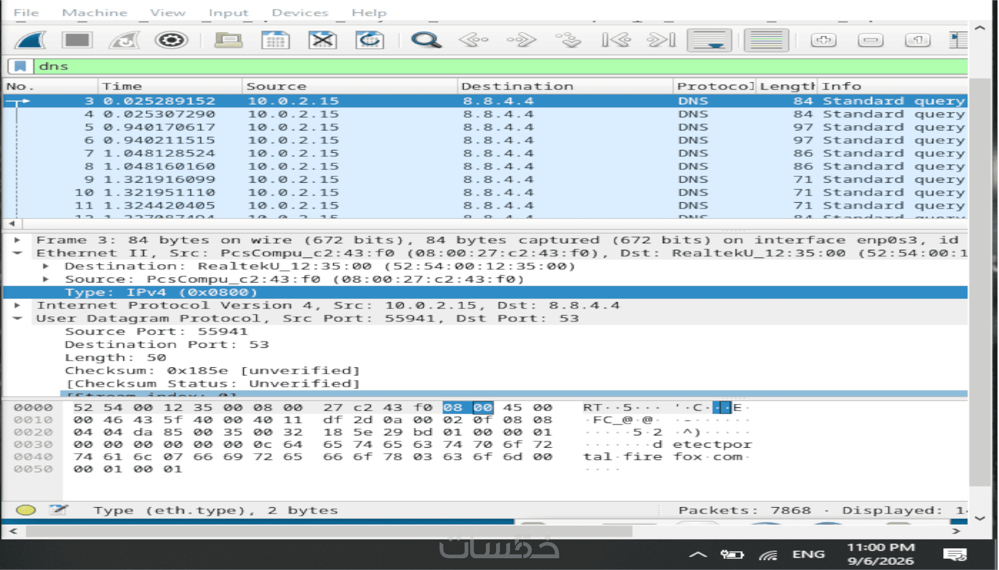Image resolution: width=999 pixels, height=570 pixels.
Task: Expand the Frame 3 details row
Action: tap(18, 240)
